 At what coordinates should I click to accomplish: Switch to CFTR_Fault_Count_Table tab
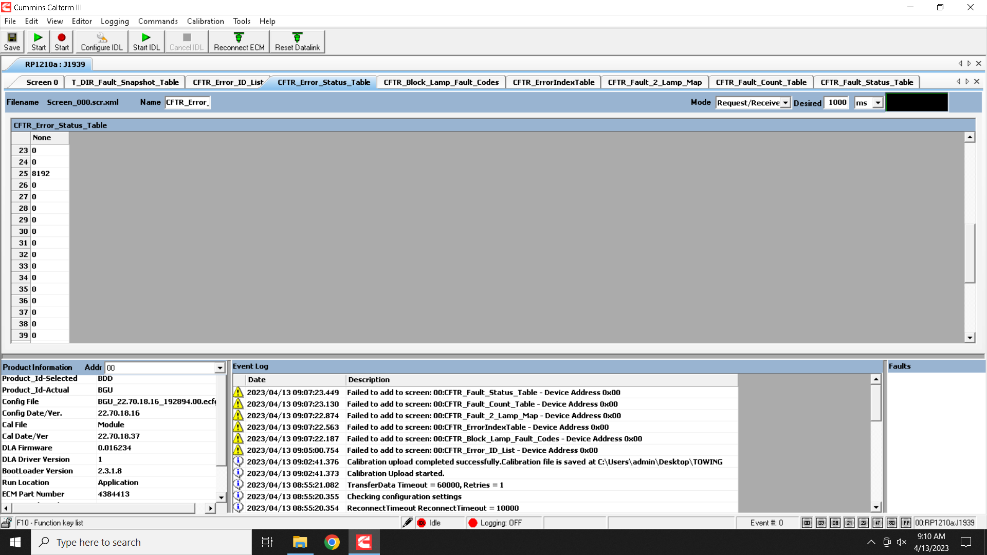pyautogui.click(x=761, y=82)
